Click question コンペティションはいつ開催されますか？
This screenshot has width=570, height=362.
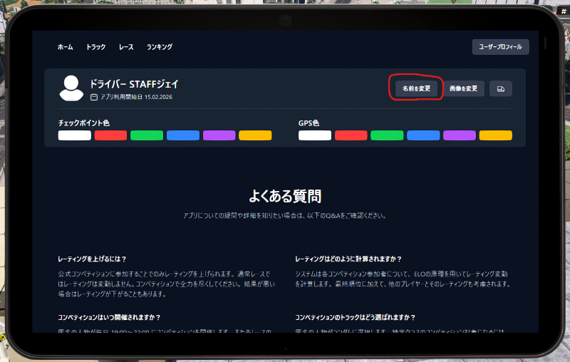click(109, 317)
